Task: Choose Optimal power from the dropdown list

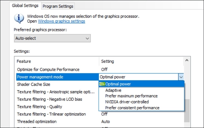Action: (x=118, y=84)
